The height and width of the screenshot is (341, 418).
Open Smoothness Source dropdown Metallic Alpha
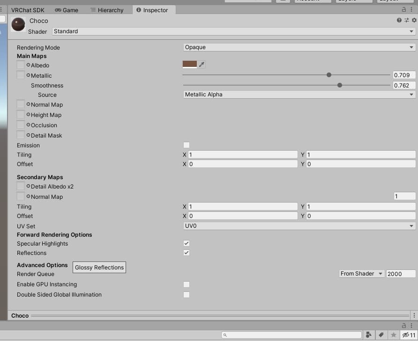[299, 94]
